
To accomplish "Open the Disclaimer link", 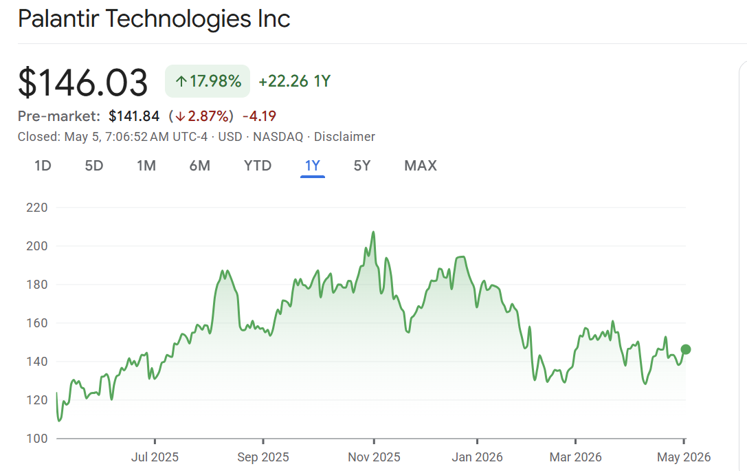I will coord(344,137).
